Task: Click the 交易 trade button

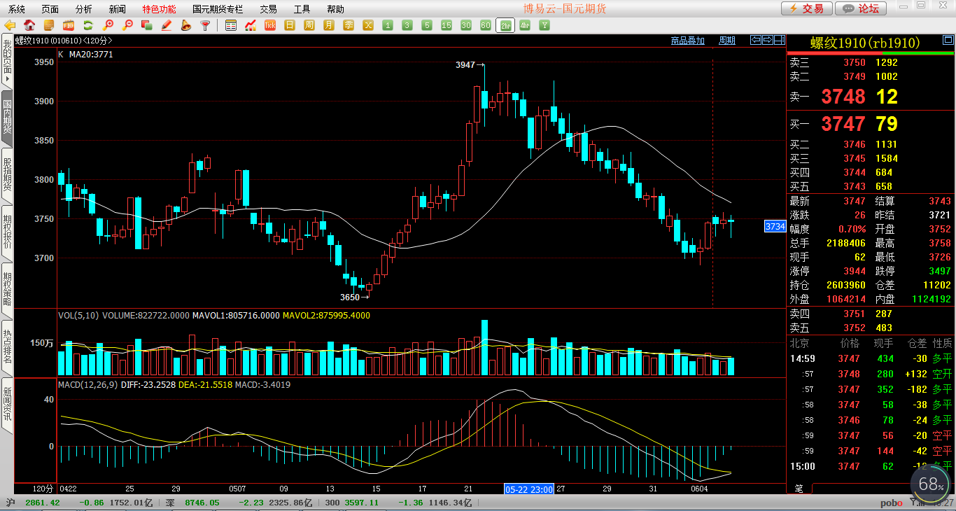Action: tap(806, 8)
